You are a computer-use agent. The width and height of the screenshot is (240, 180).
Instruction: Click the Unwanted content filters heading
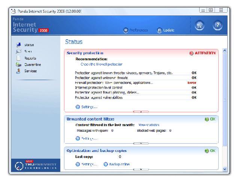(90, 119)
